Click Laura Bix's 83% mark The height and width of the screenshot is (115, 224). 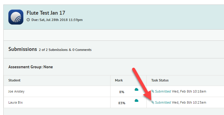click(122, 103)
